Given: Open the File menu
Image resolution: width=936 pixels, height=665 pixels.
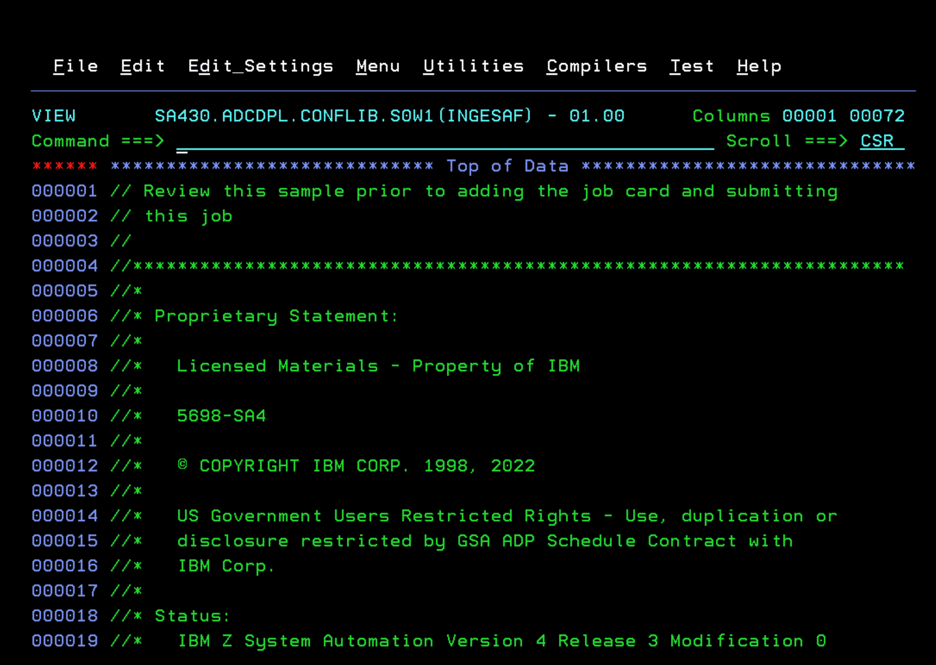Looking at the screenshot, I should click(x=75, y=66).
